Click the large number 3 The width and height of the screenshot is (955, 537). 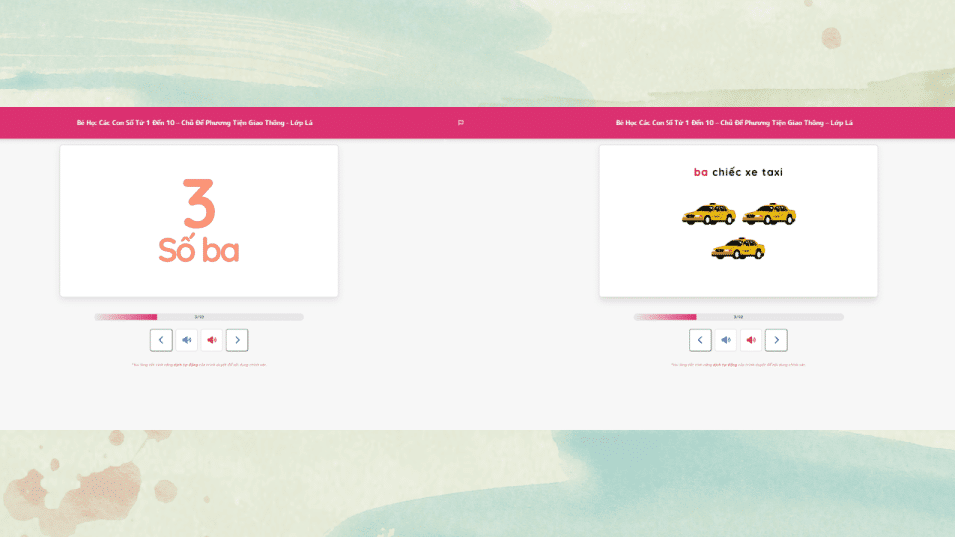[x=199, y=203]
